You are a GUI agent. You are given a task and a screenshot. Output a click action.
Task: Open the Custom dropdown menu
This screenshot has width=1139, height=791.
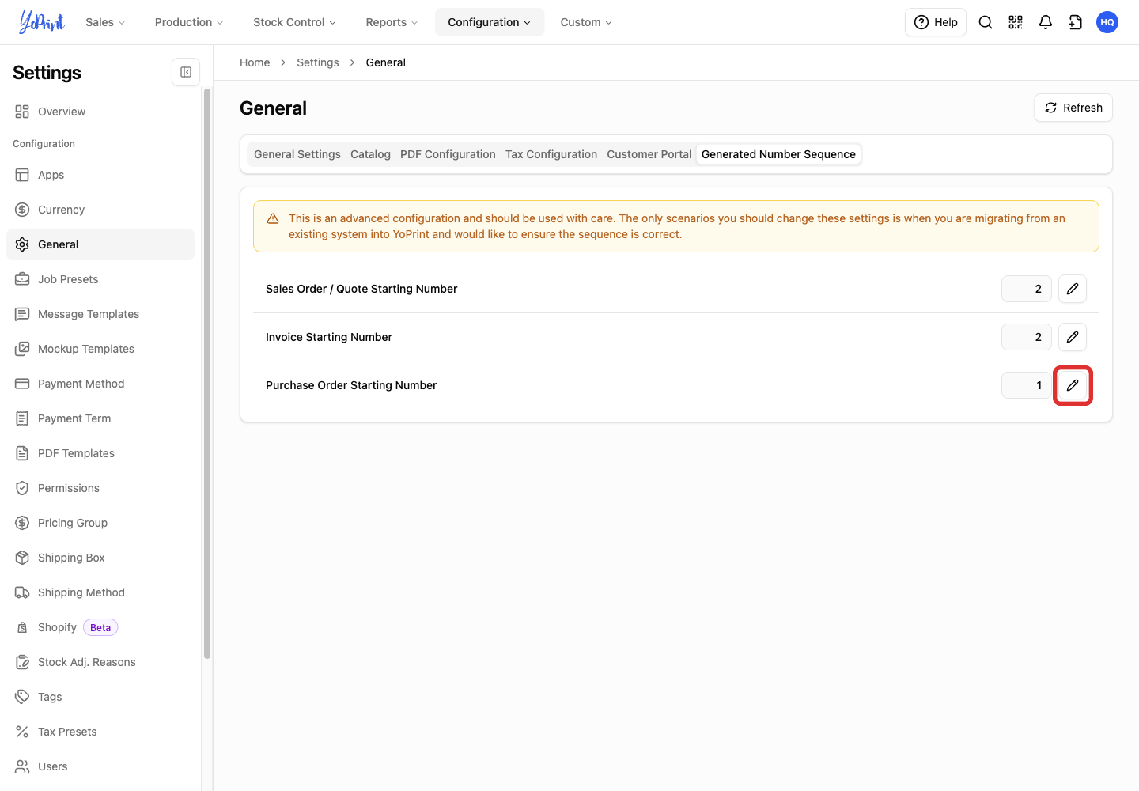pos(586,22)
